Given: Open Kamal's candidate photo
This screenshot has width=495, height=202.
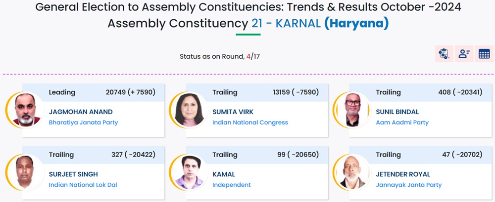Looking at the screenshot, I should (x=187, y=172).
